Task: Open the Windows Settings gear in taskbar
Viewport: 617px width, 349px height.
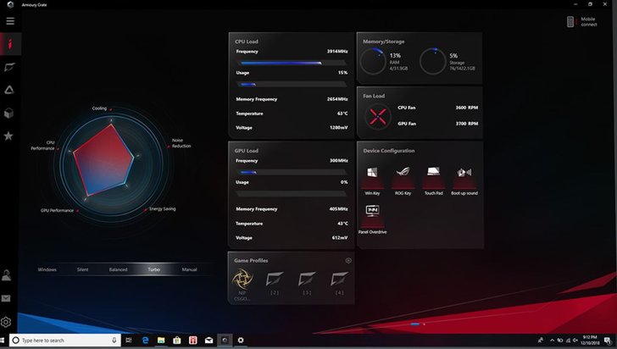Action: tap(241, 341)
